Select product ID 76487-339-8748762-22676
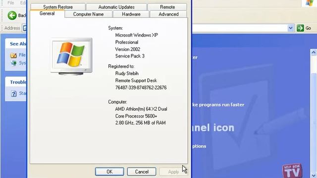The height and width of the screenshot is (178, 317). tap(141, 88)
